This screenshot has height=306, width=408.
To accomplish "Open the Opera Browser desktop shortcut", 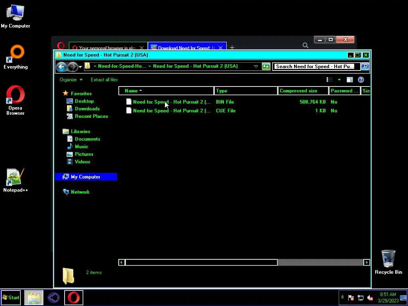I will click(x=16, y=100).
